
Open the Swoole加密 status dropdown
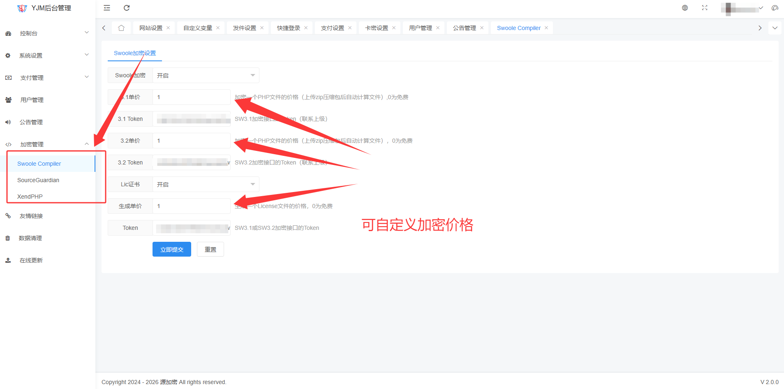click(206, 76)
